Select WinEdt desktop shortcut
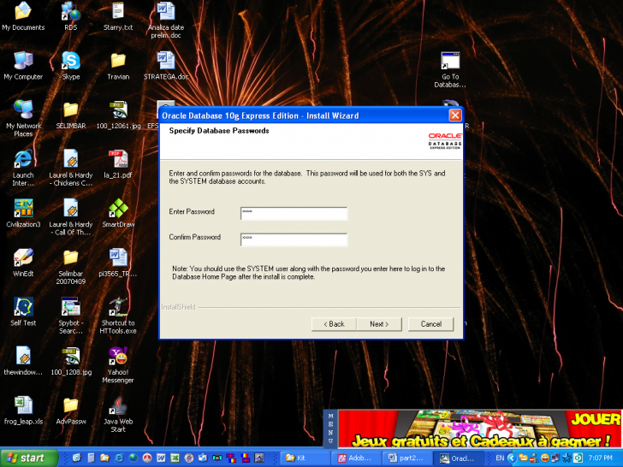Viewport: 623px width, 467px height. (23, 263)
